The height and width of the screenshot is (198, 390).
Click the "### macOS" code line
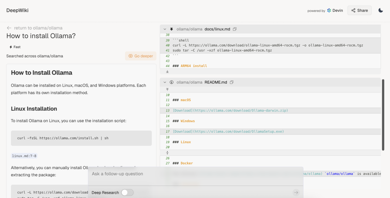[x=182, y=100]
